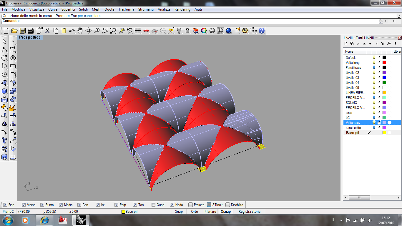Open the Superfici menu
Viewport: 402px width, 226px height.
68,9
